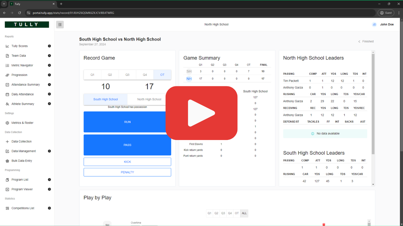Filter Play by Play to Q4

click(230, 213)
